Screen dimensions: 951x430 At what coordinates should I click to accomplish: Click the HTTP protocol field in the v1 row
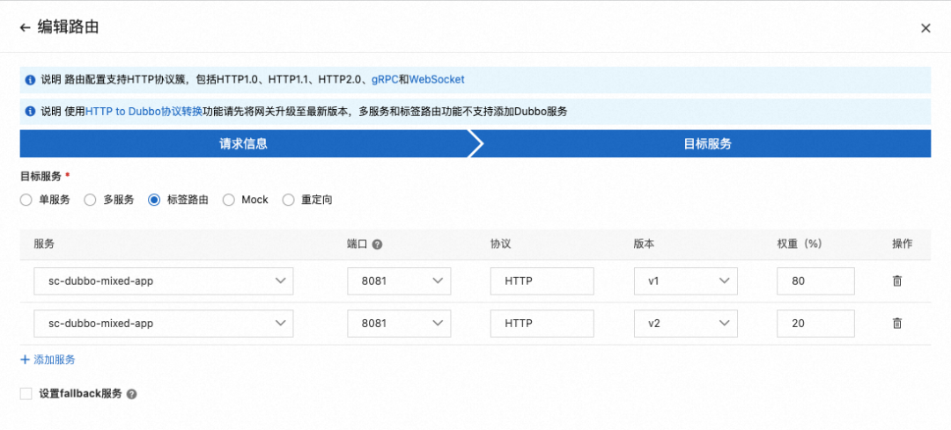(542, 281)
